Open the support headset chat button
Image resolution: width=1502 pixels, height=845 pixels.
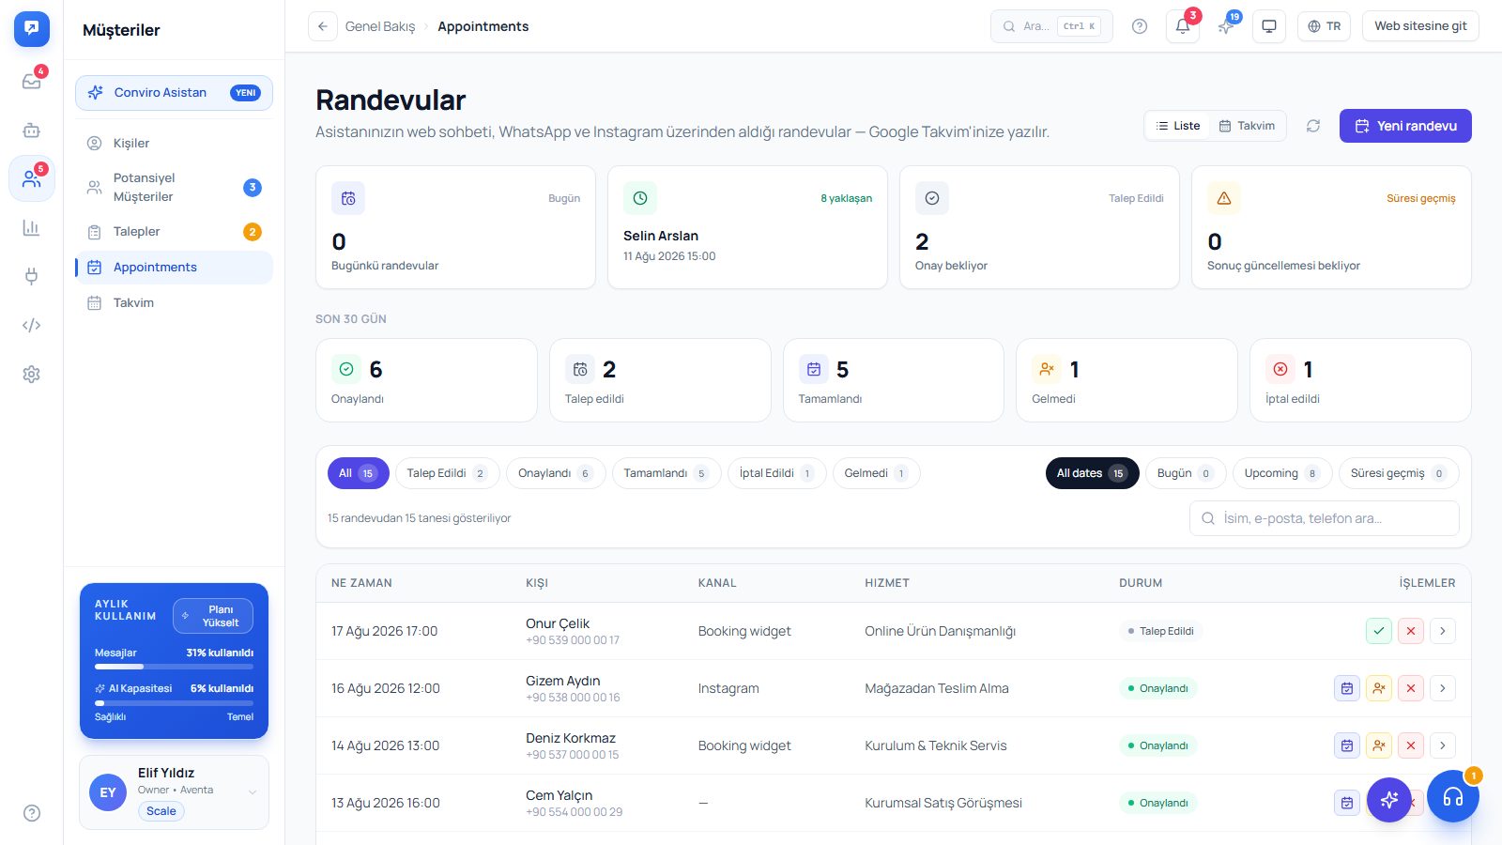pyautogui.click(x=1453, y=796)
